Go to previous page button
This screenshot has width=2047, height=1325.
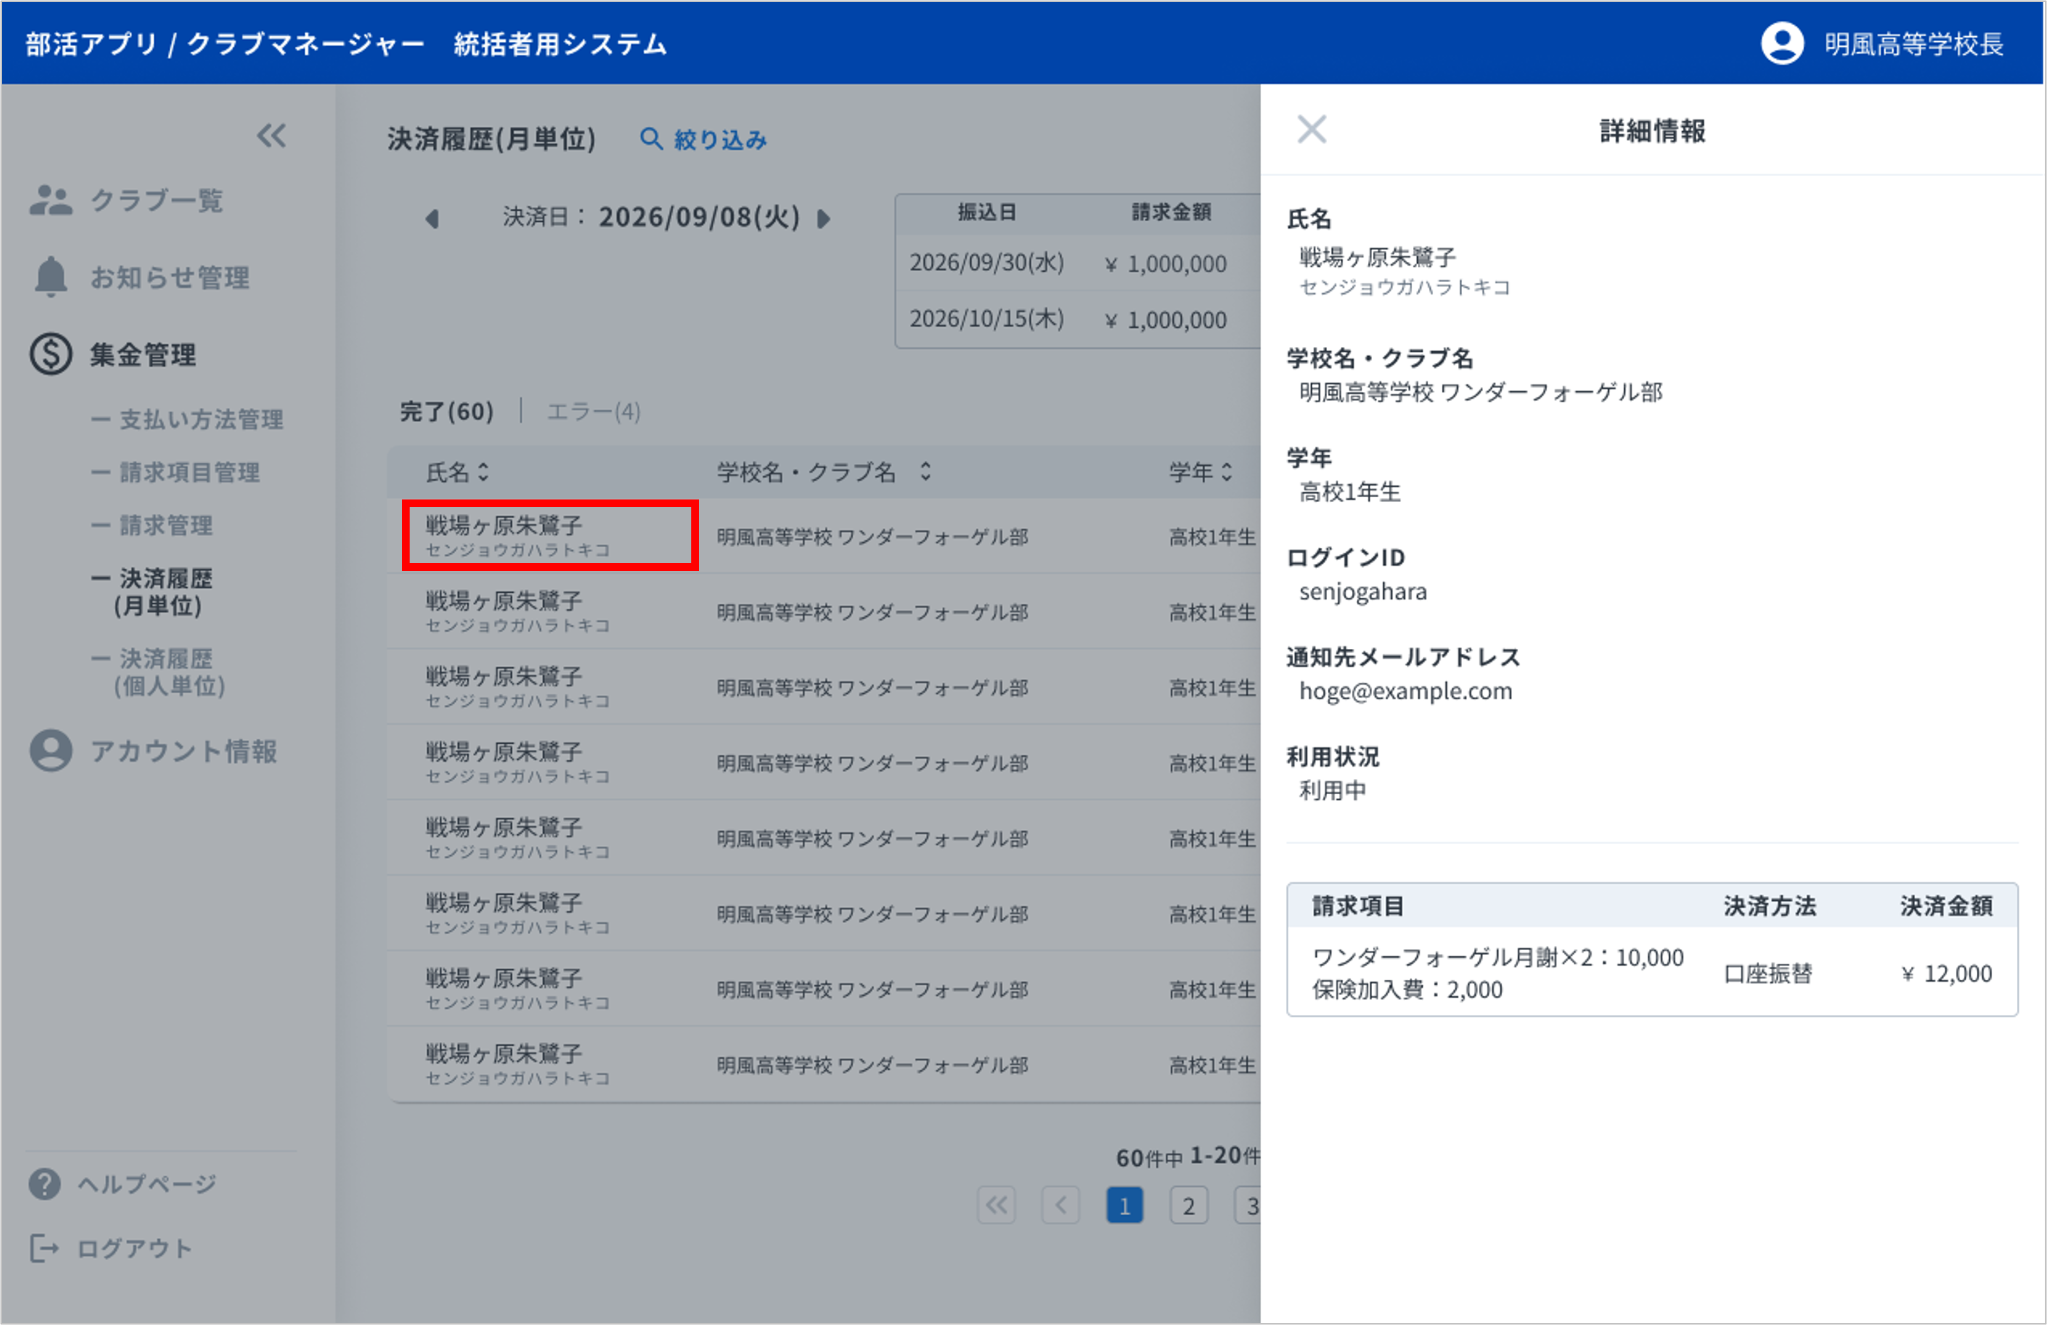(1060, 1205)
